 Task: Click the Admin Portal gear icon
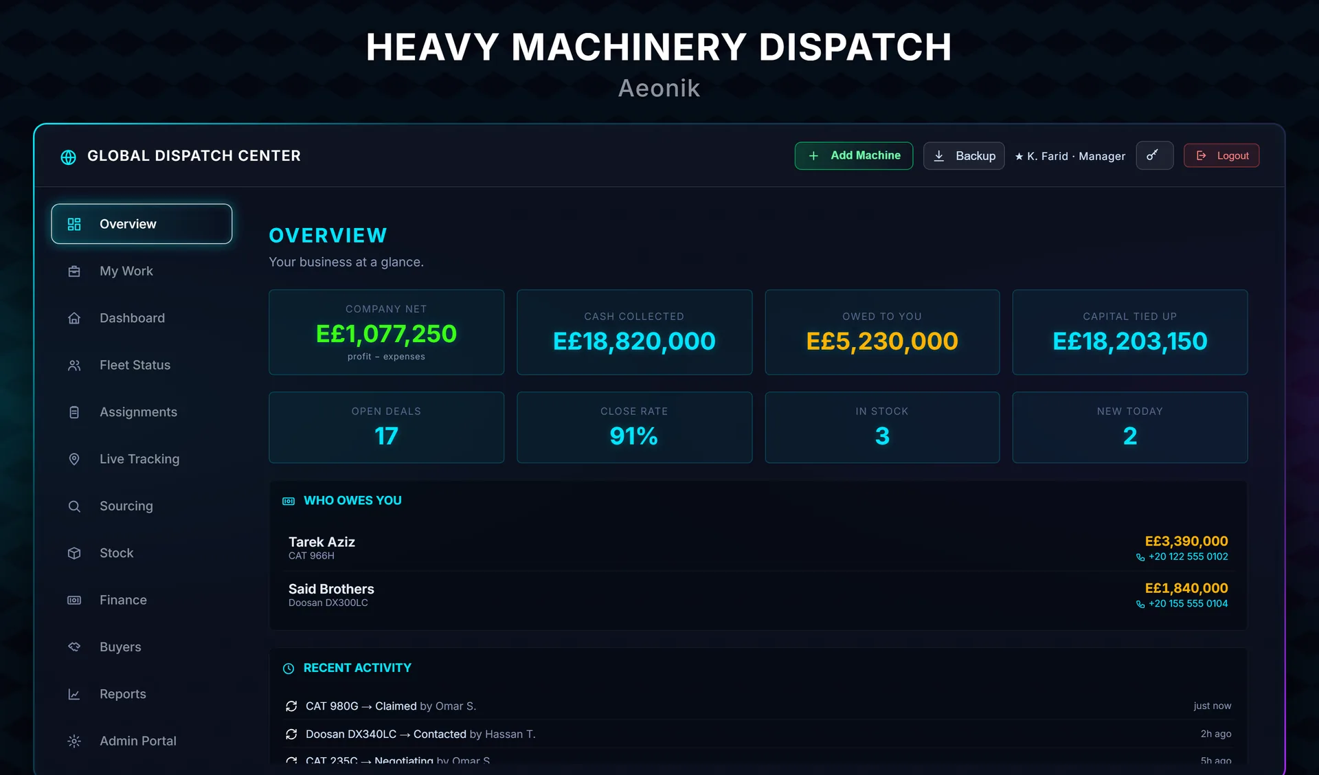[74, 741]
